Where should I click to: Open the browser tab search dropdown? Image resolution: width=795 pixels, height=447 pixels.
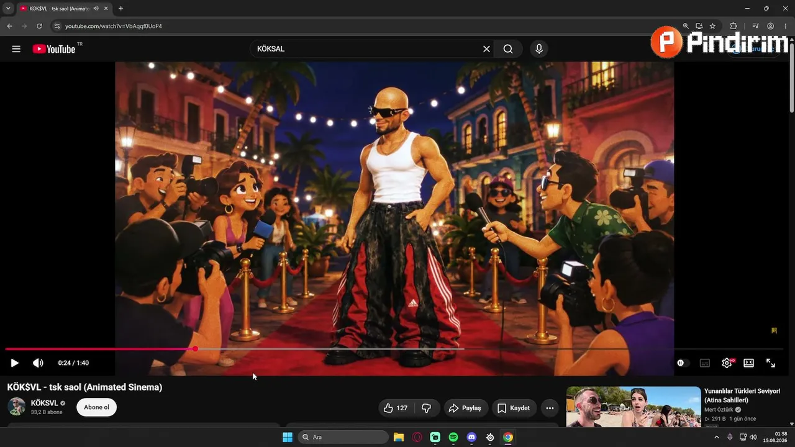8,9
